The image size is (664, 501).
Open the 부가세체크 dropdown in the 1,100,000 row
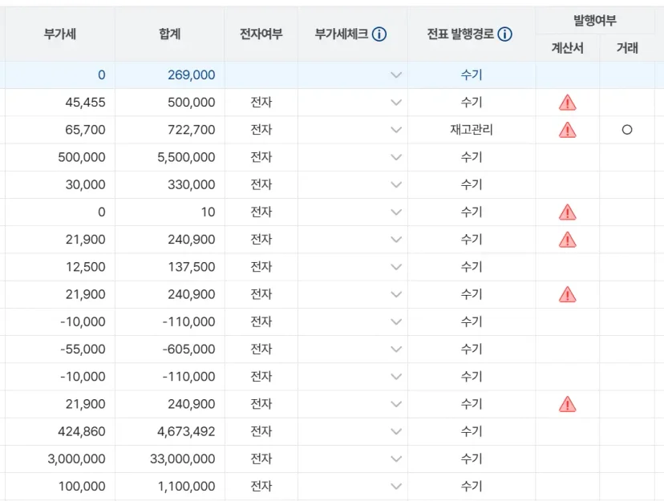(396, 487)
